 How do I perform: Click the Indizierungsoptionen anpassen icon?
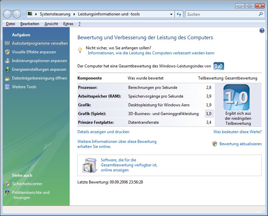pos(7,61)
